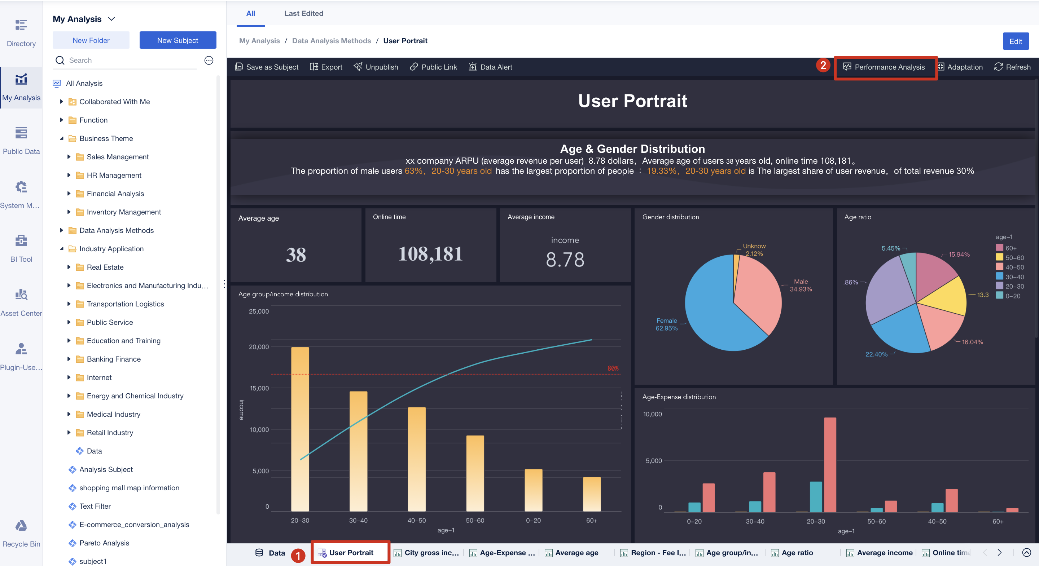Viewport: 1039px width, 566px height.
Task: Click the Edit button
Action: (x=1016, y=41)
